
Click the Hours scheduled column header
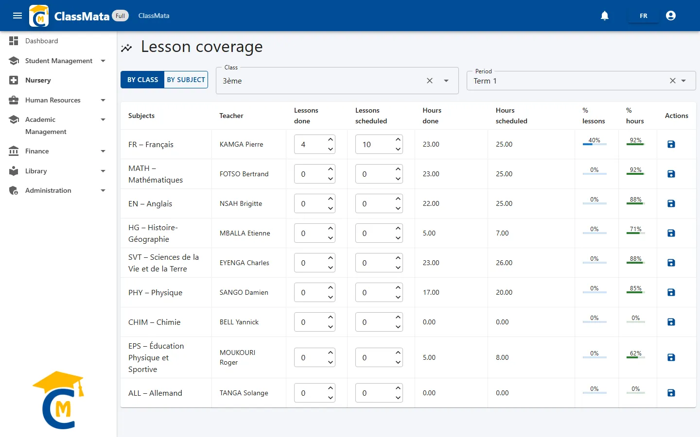[x=511, y=116]
